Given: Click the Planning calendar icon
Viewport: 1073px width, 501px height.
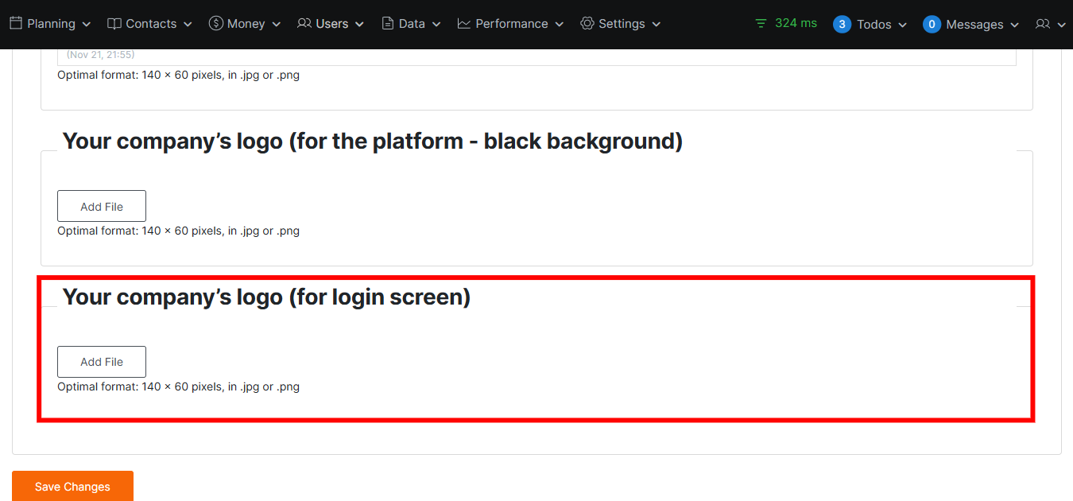Looking at the screenshot, I should click(x=16, y=24).
